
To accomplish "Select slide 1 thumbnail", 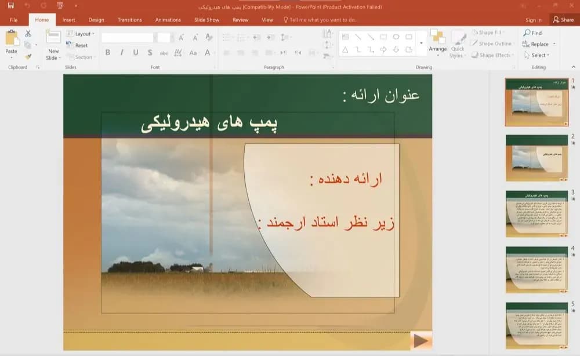I will tap(536, 103).
